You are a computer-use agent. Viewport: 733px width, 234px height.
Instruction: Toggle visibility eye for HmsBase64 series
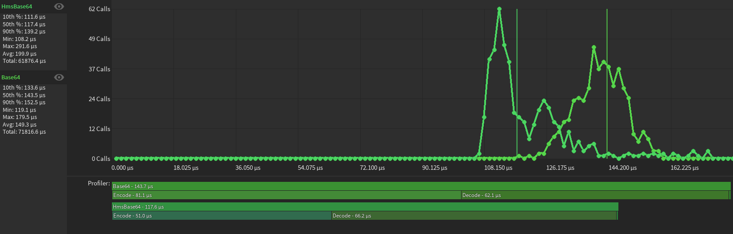[59, 7]
